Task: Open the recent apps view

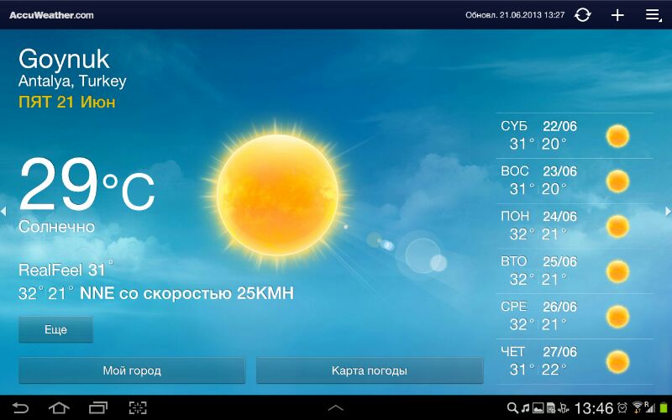Action: pos(98,408)
